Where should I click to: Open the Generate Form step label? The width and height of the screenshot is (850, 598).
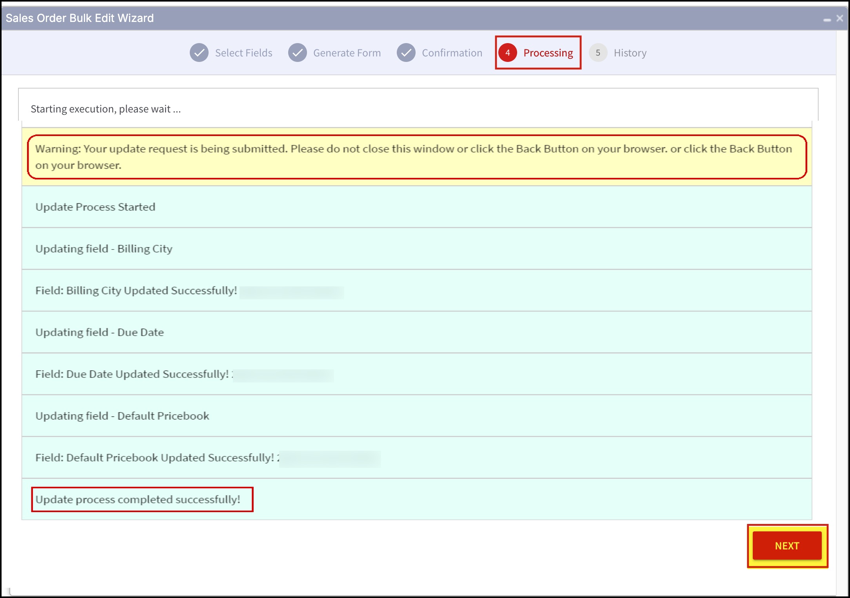[347, 53]
